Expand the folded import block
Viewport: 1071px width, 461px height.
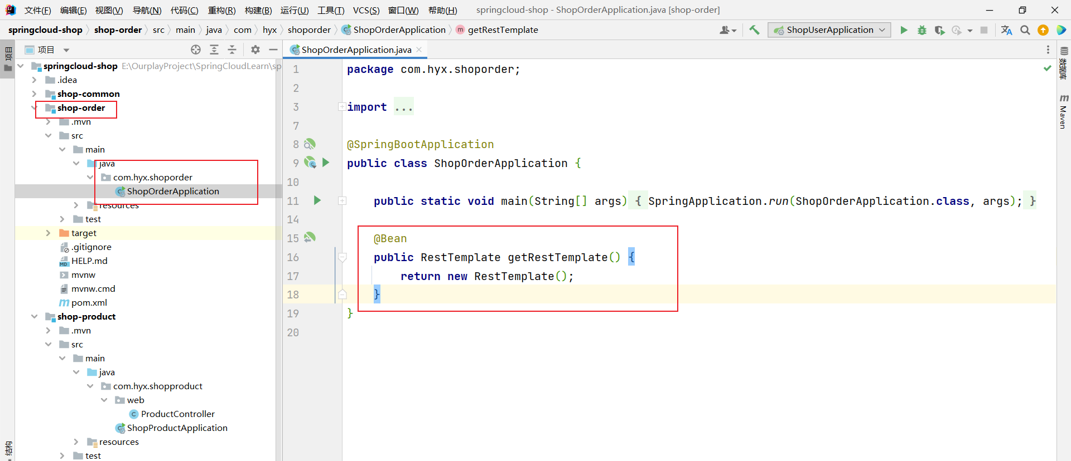click(x=341, y=107)
